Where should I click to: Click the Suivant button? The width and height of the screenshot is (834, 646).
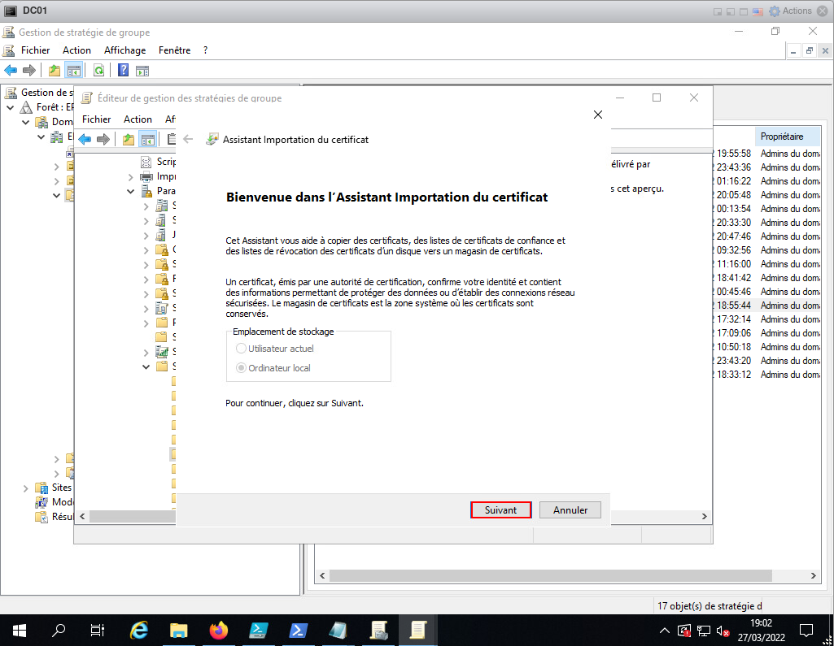[x=500, y=510]
